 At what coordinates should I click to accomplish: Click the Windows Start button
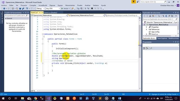point(3,98)
